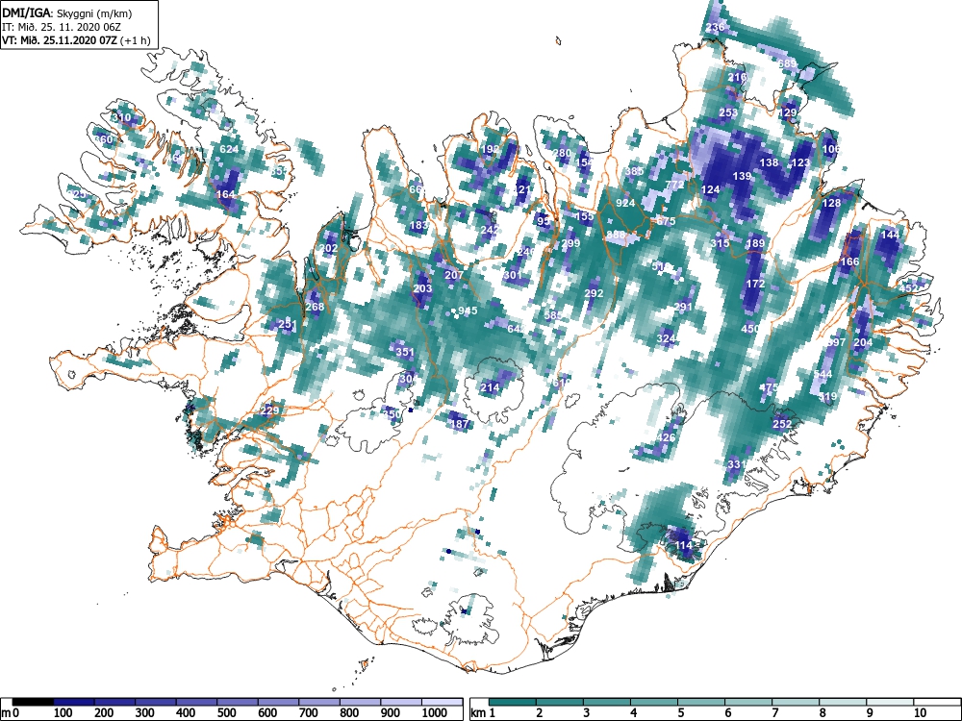962x721 pixels.
Task: Click the map value 183
Action: pyautogui.click(x=418, y=226)
